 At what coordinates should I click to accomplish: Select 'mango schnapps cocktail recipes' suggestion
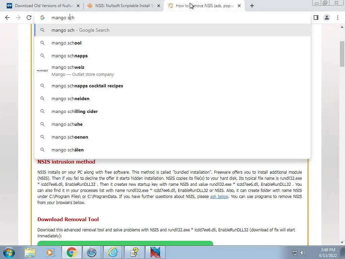[172, 86]
